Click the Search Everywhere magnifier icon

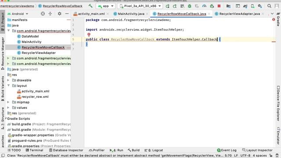[269, 6]
